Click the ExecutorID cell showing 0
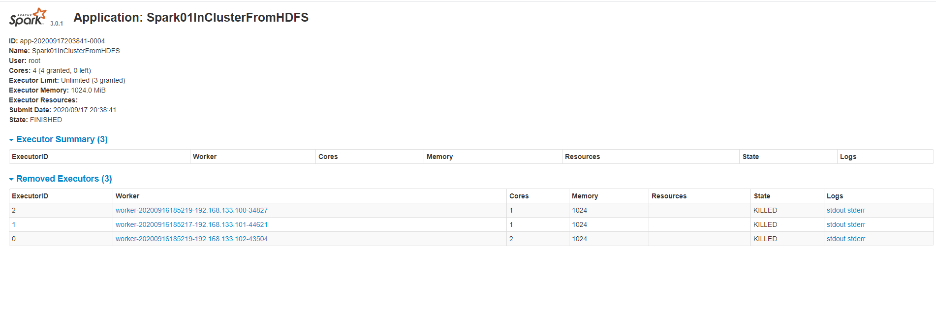The image size is (936, 317). [x=61, y=239]
